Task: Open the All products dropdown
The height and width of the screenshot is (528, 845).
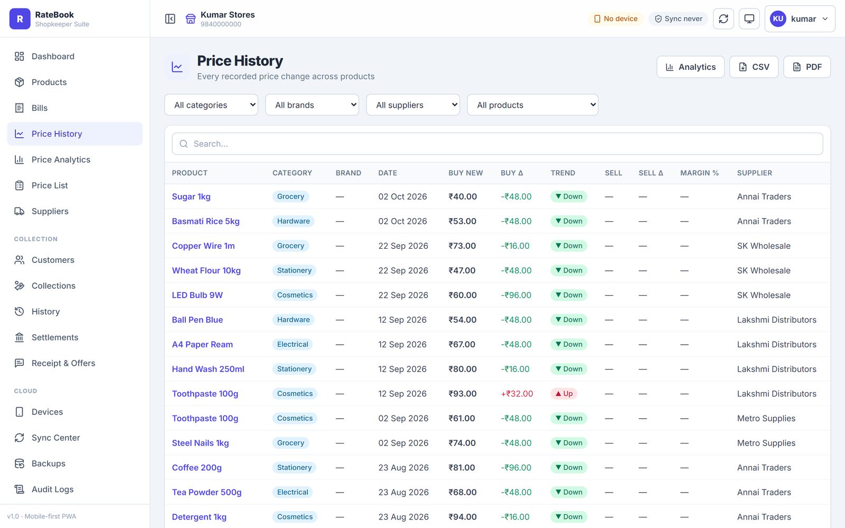Action: tap(532, 105)
